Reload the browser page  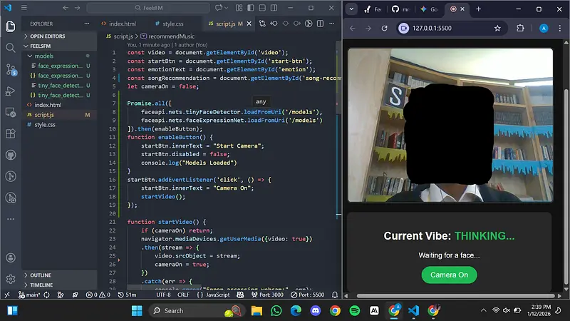[385, 28]
